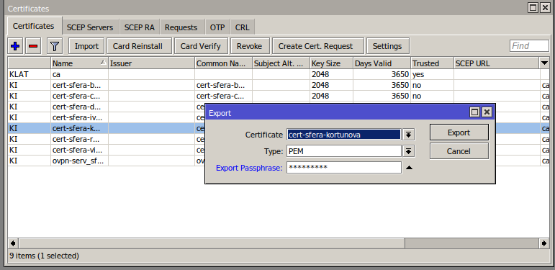Screen dimensions: 555x270
Task: Select the cert-sfera-c... certificate row
Action: pyautogui.click(x=279, y=96)
